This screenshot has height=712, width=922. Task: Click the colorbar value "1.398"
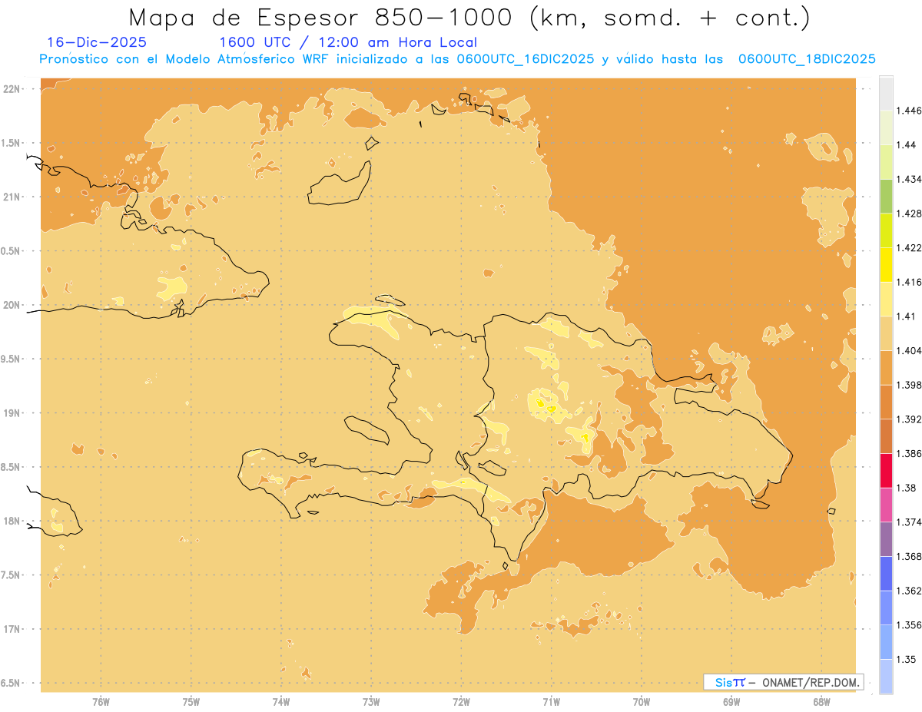pyautogui.click(x=908, y=385)
